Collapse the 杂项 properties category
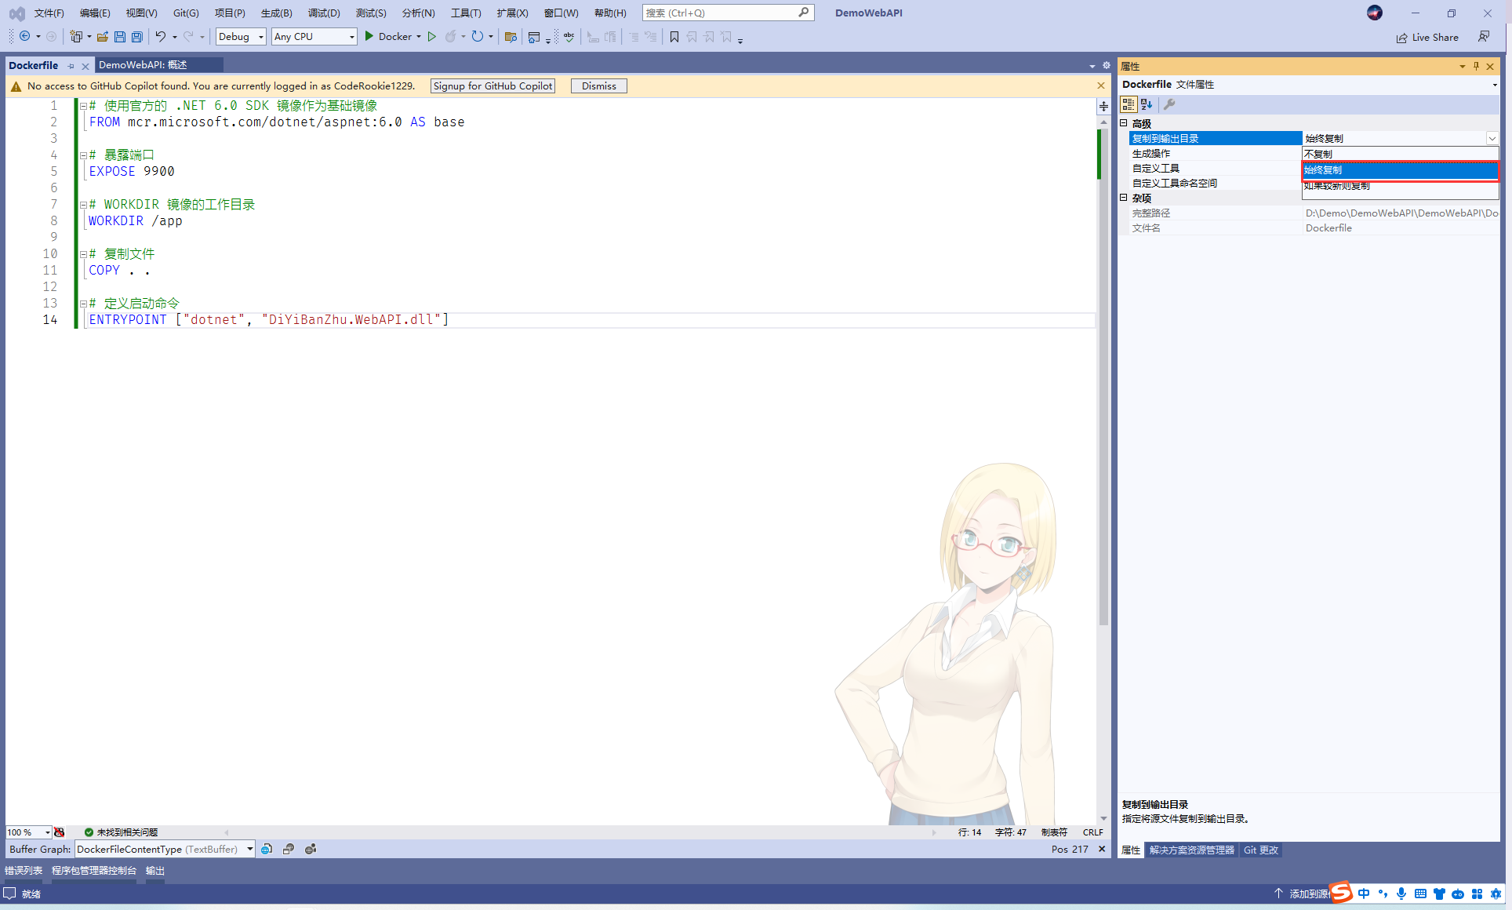The width and height of the screenshot is (1512, 910). 1124,198
